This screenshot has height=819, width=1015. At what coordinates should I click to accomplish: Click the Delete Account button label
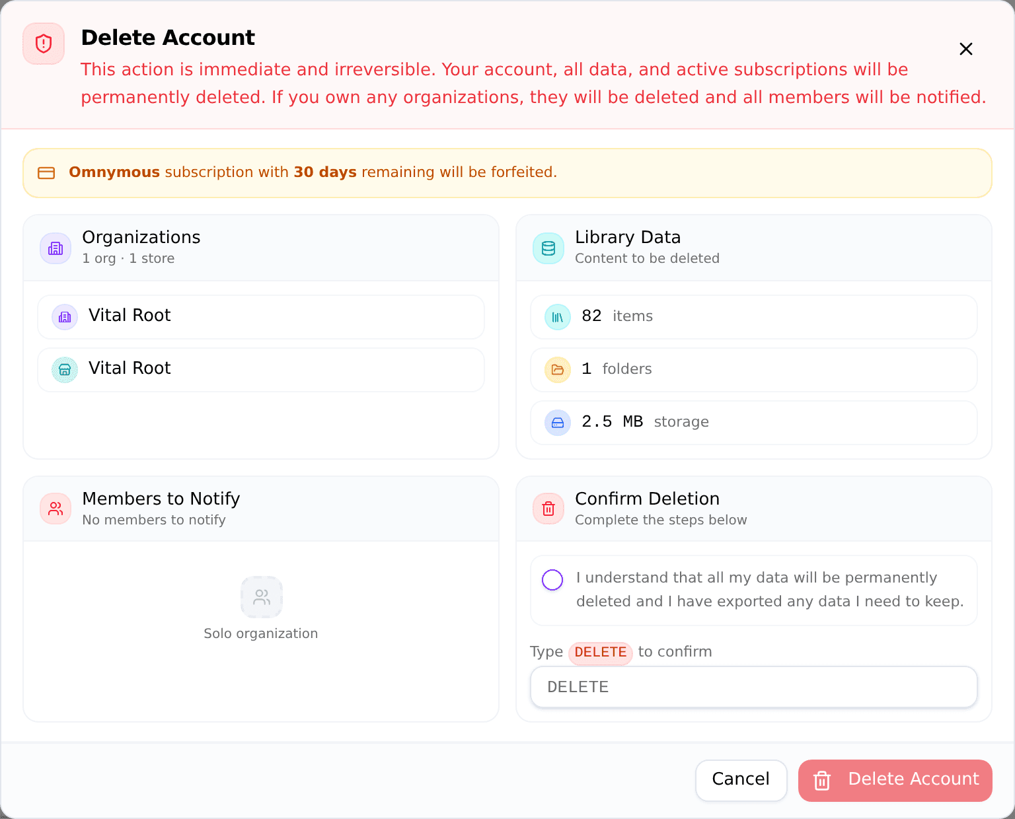[913, 779]
